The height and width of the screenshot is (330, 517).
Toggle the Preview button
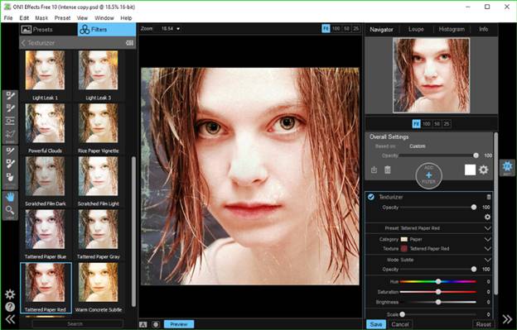(179, 324)
